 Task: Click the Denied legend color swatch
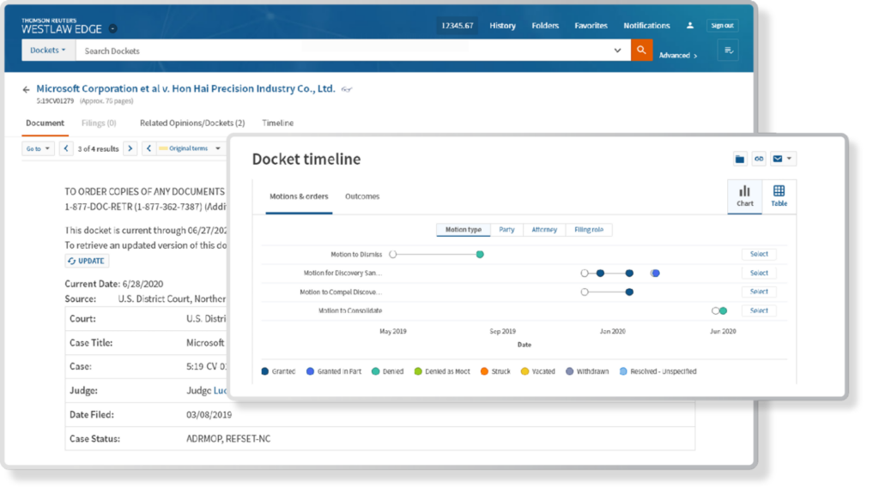point(376,371)
